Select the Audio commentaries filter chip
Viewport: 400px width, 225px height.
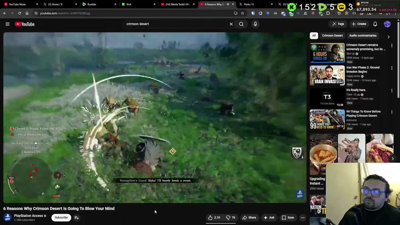point(363,36)
